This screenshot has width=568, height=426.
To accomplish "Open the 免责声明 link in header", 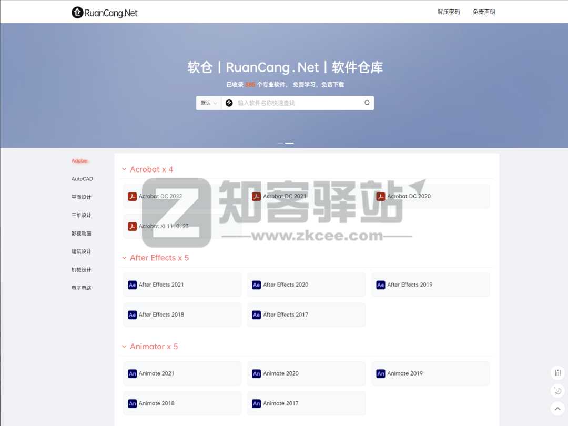I will (x=483, y=12).
